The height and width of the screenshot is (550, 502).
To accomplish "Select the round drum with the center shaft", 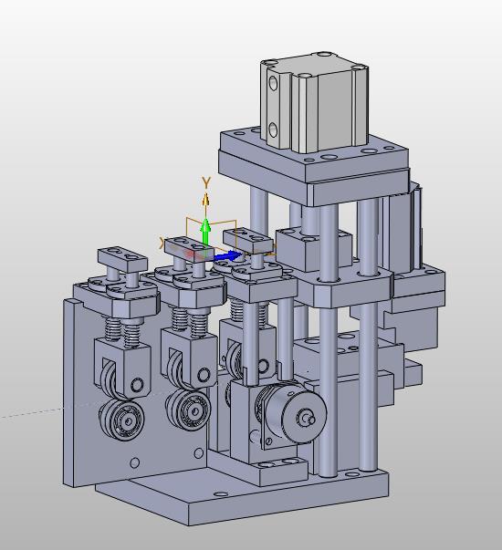I will 296,415.
